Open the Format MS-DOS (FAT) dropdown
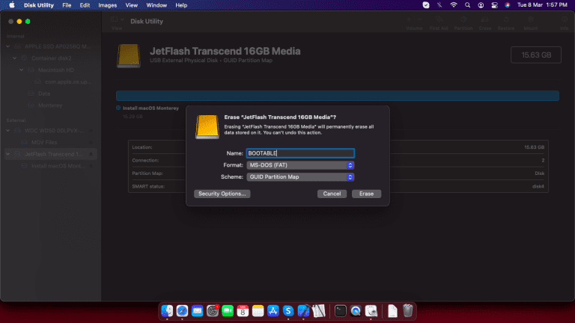The height and width of the screenshot is (323, 575). [300, 165]
